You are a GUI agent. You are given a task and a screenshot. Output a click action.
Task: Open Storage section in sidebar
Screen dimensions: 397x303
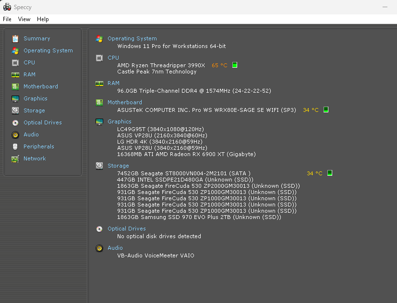(34, 110)
